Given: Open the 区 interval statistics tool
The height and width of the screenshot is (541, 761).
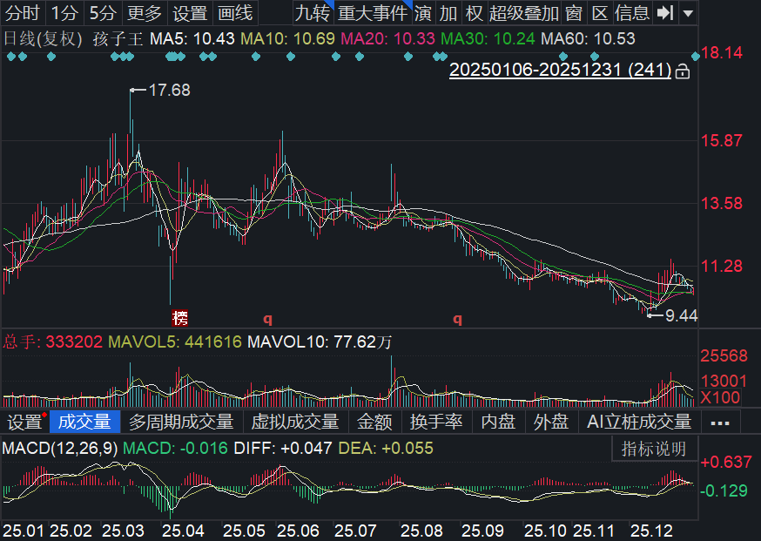Looking at the screenshot, I should click(x=599, y=12).
